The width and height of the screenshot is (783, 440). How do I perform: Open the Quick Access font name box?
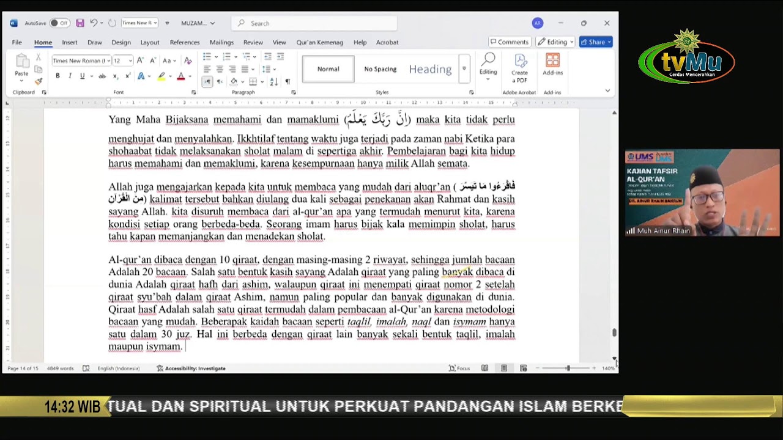pos(139,23)
